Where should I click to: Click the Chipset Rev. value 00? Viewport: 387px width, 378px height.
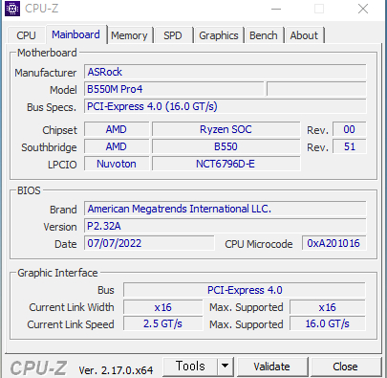pos(350,129)
